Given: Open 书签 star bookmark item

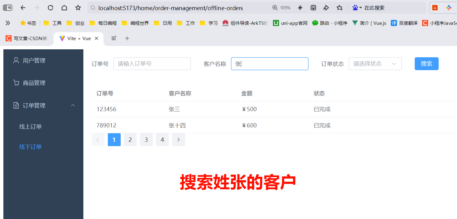Looking at the screenshot, I should [28, 23].
